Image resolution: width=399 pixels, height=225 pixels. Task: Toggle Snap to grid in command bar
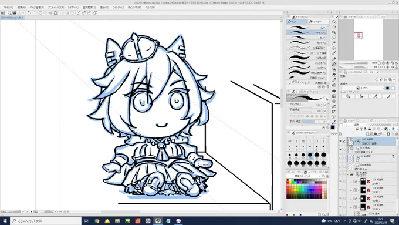[89, 12]
